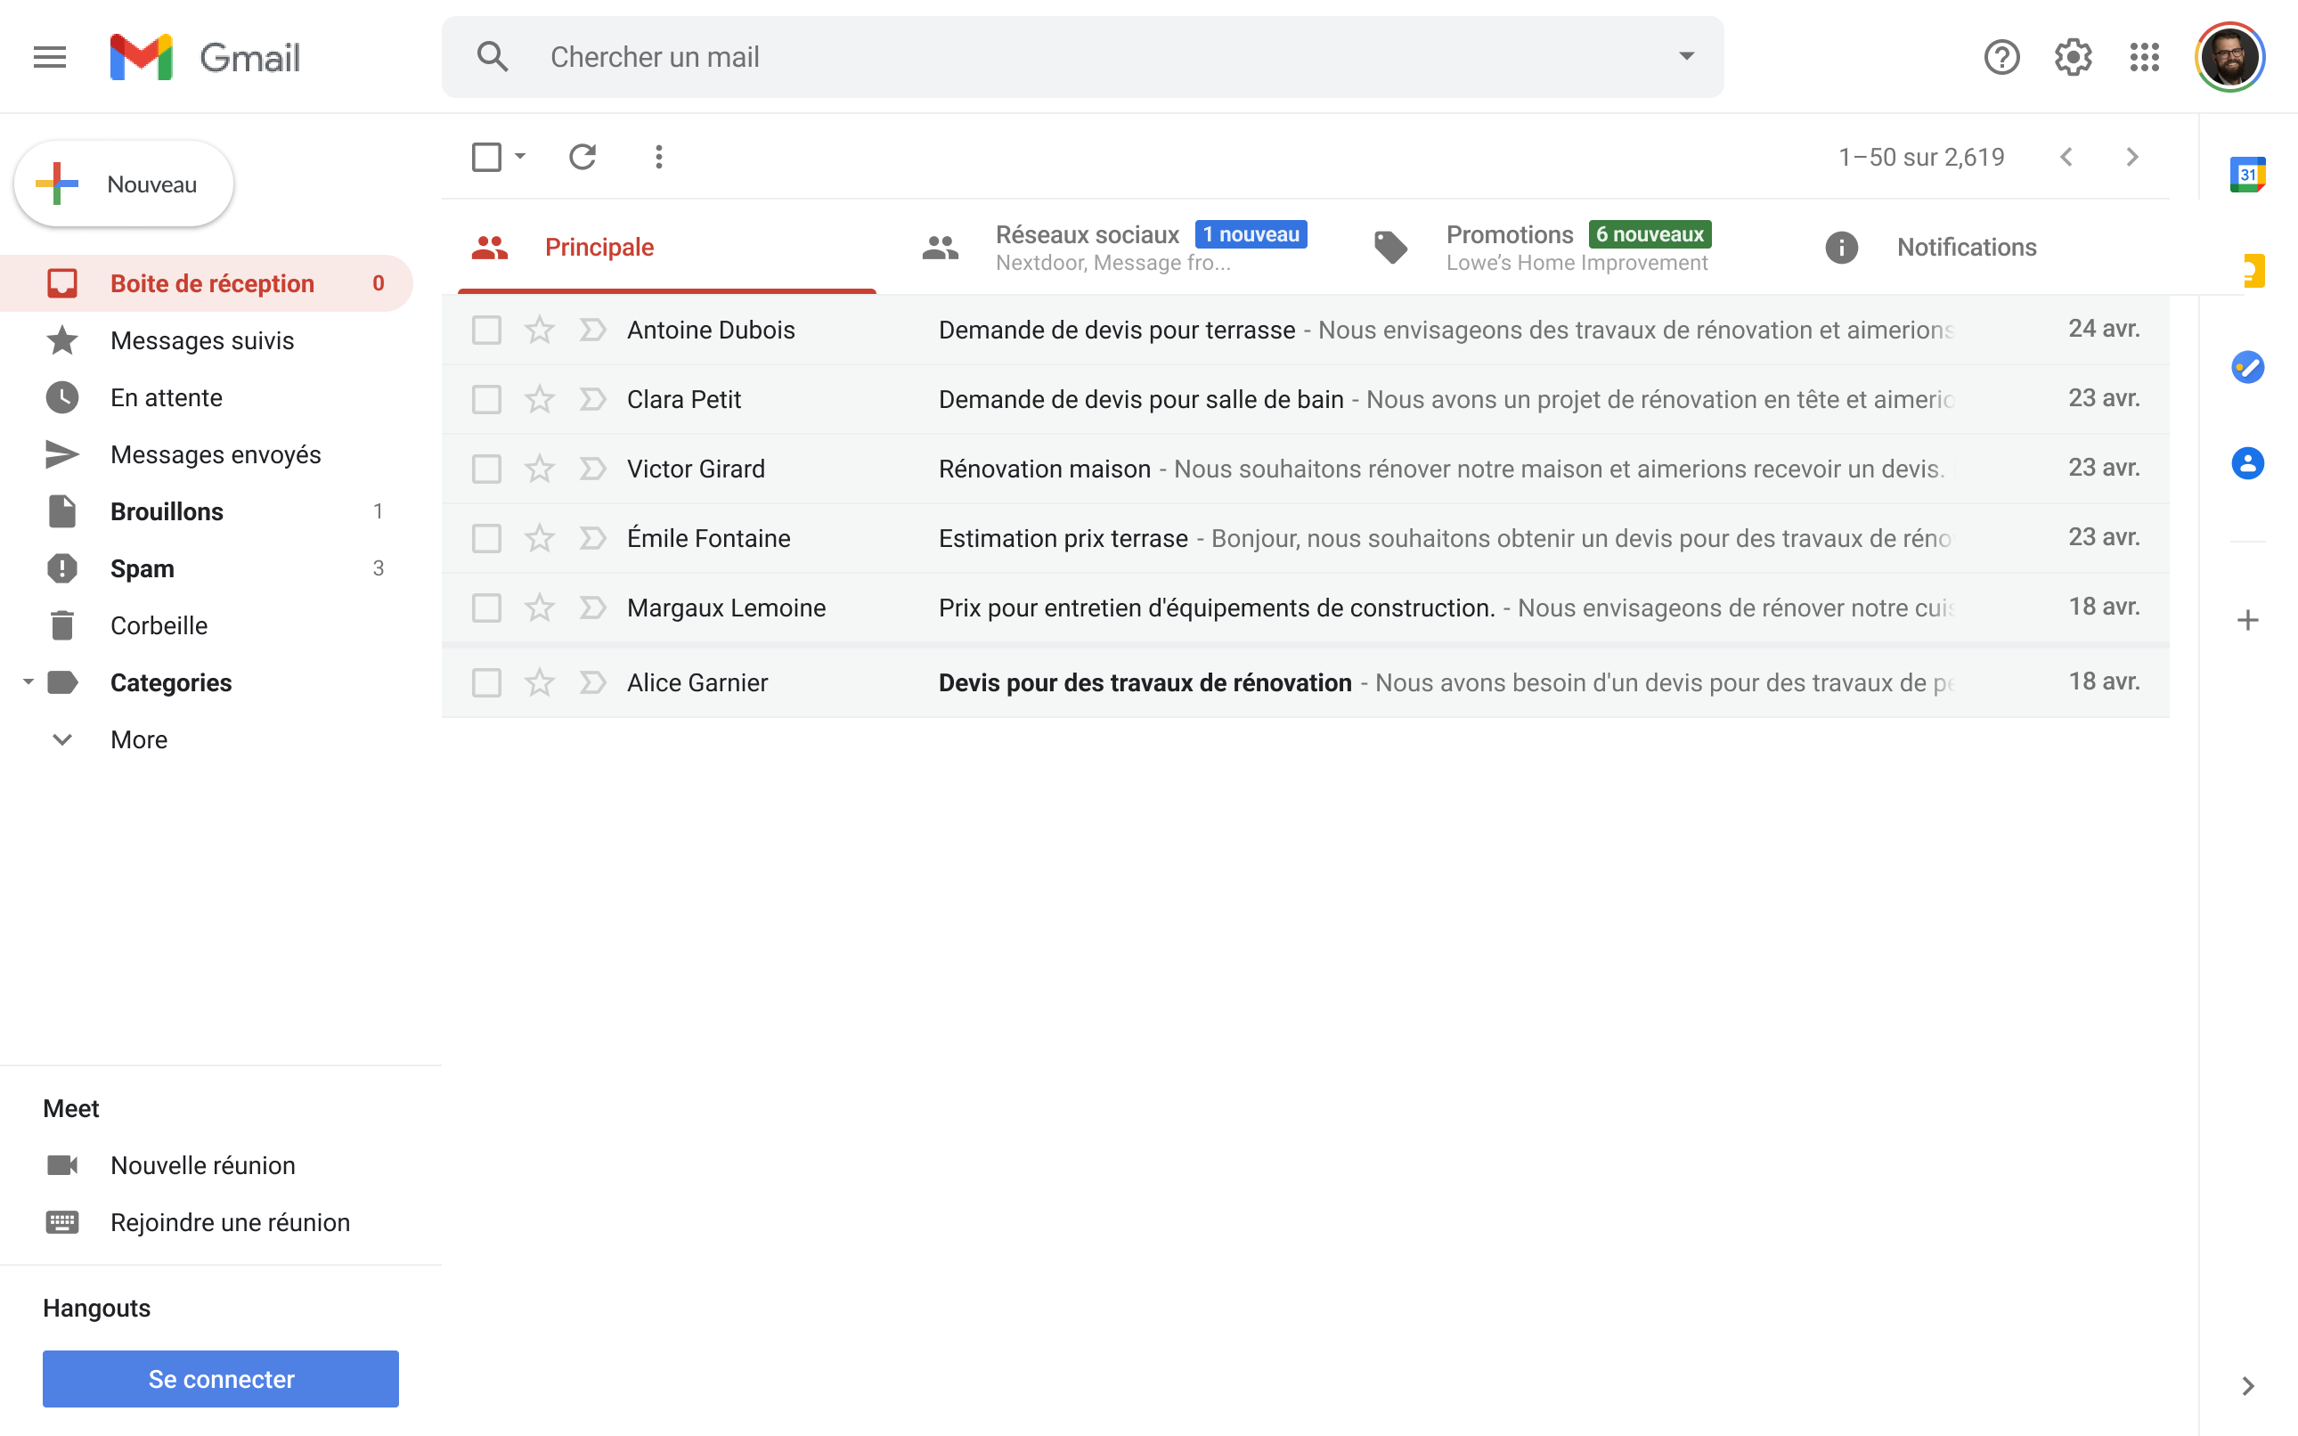Click the Se connecter button
Screen dimensions: 2298x1436
[x=220, y=1378]
